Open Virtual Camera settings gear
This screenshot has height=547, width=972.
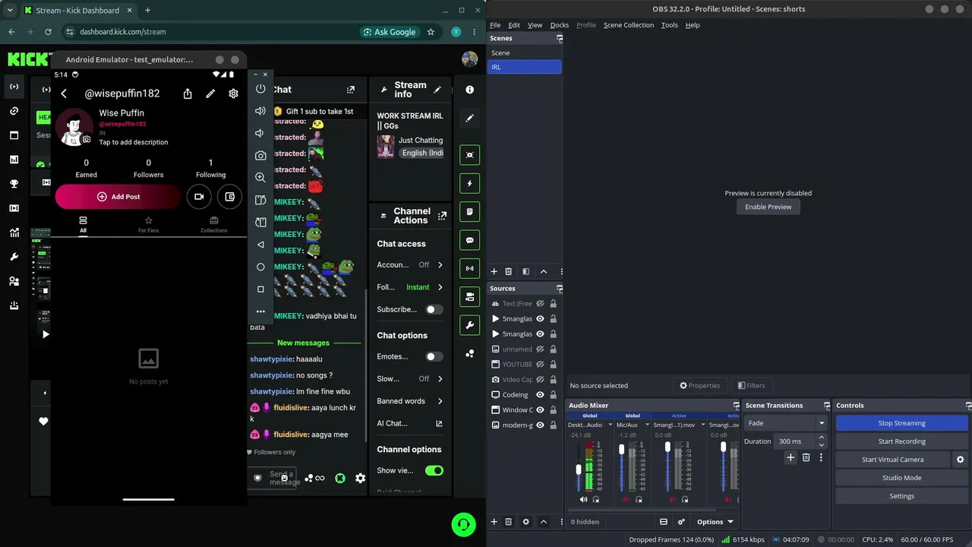960,460
